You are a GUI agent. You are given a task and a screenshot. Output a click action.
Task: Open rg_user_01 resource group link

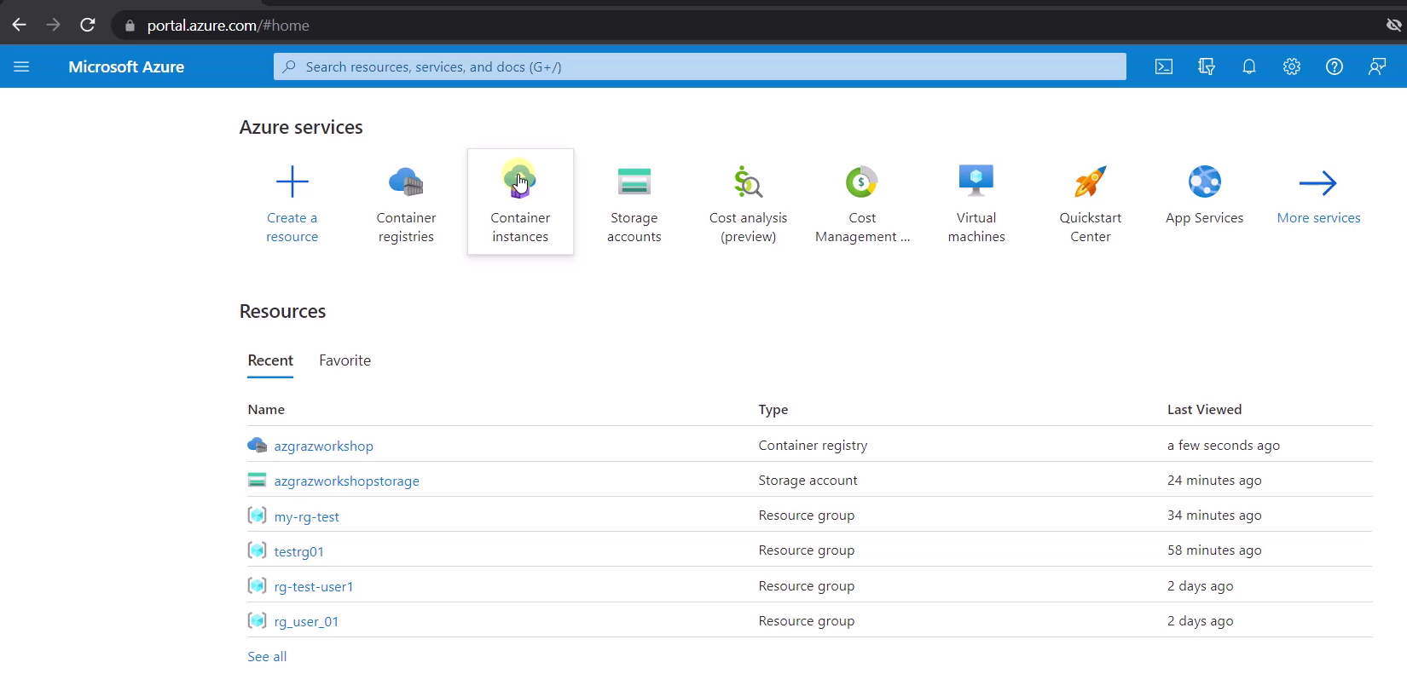306,621
